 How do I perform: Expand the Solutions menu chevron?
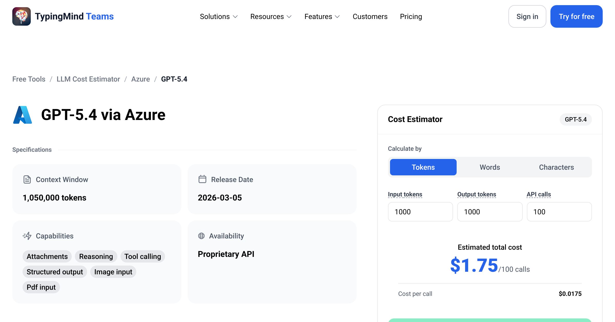(235, 17)
